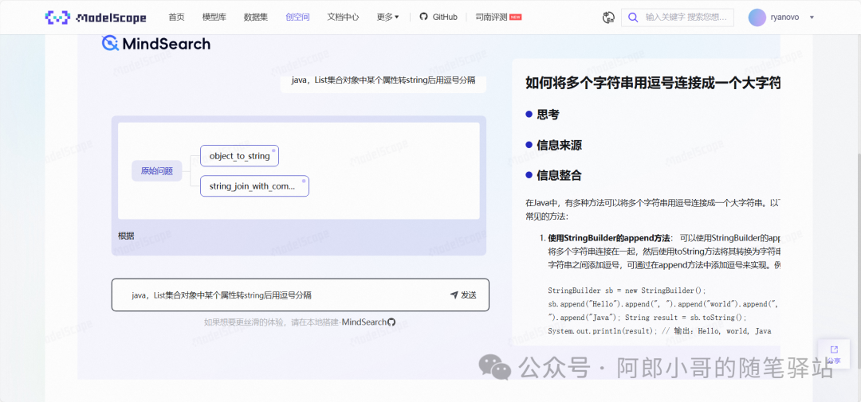Open the account dropdown arrow beside ryanovo
The image size is (861, 402).
[x=812, y=18]
